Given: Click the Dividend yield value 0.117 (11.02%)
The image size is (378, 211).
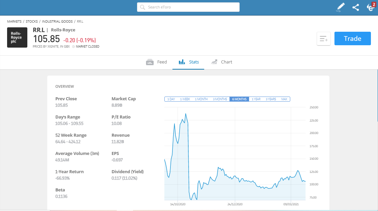Looking at the screenshot, I should (125, 178).
